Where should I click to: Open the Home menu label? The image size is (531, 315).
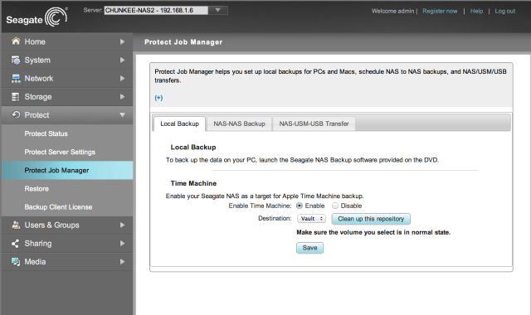(35, 41)
